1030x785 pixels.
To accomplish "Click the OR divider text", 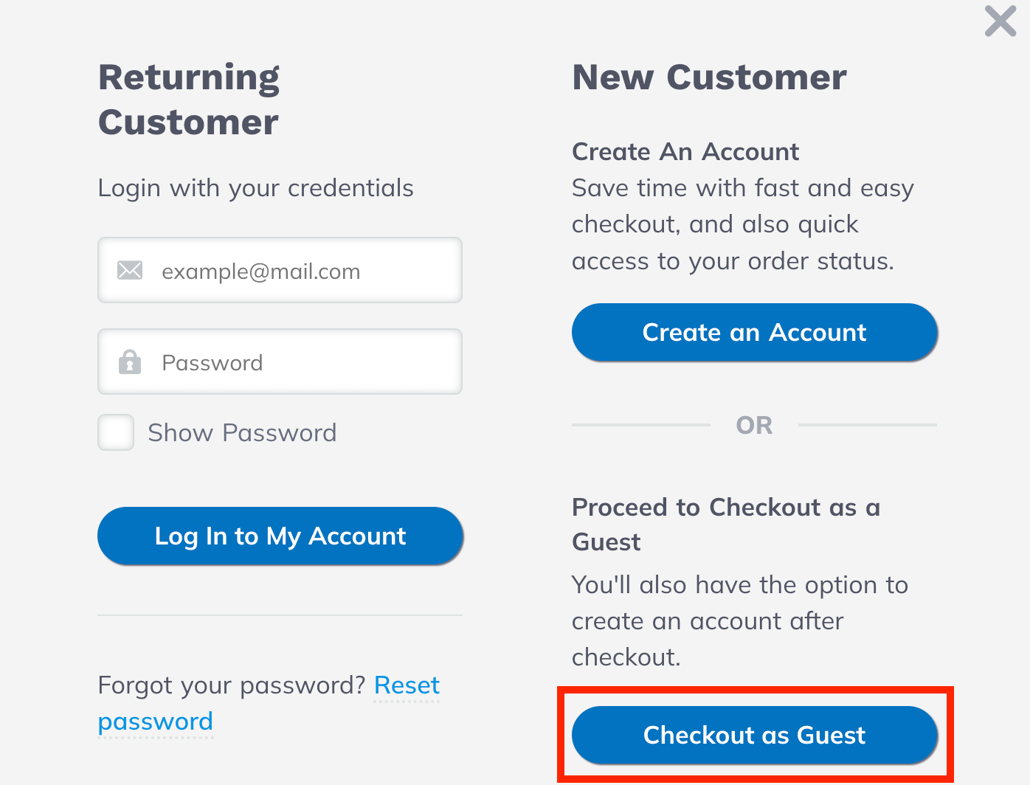I will [x=754, y=426].
